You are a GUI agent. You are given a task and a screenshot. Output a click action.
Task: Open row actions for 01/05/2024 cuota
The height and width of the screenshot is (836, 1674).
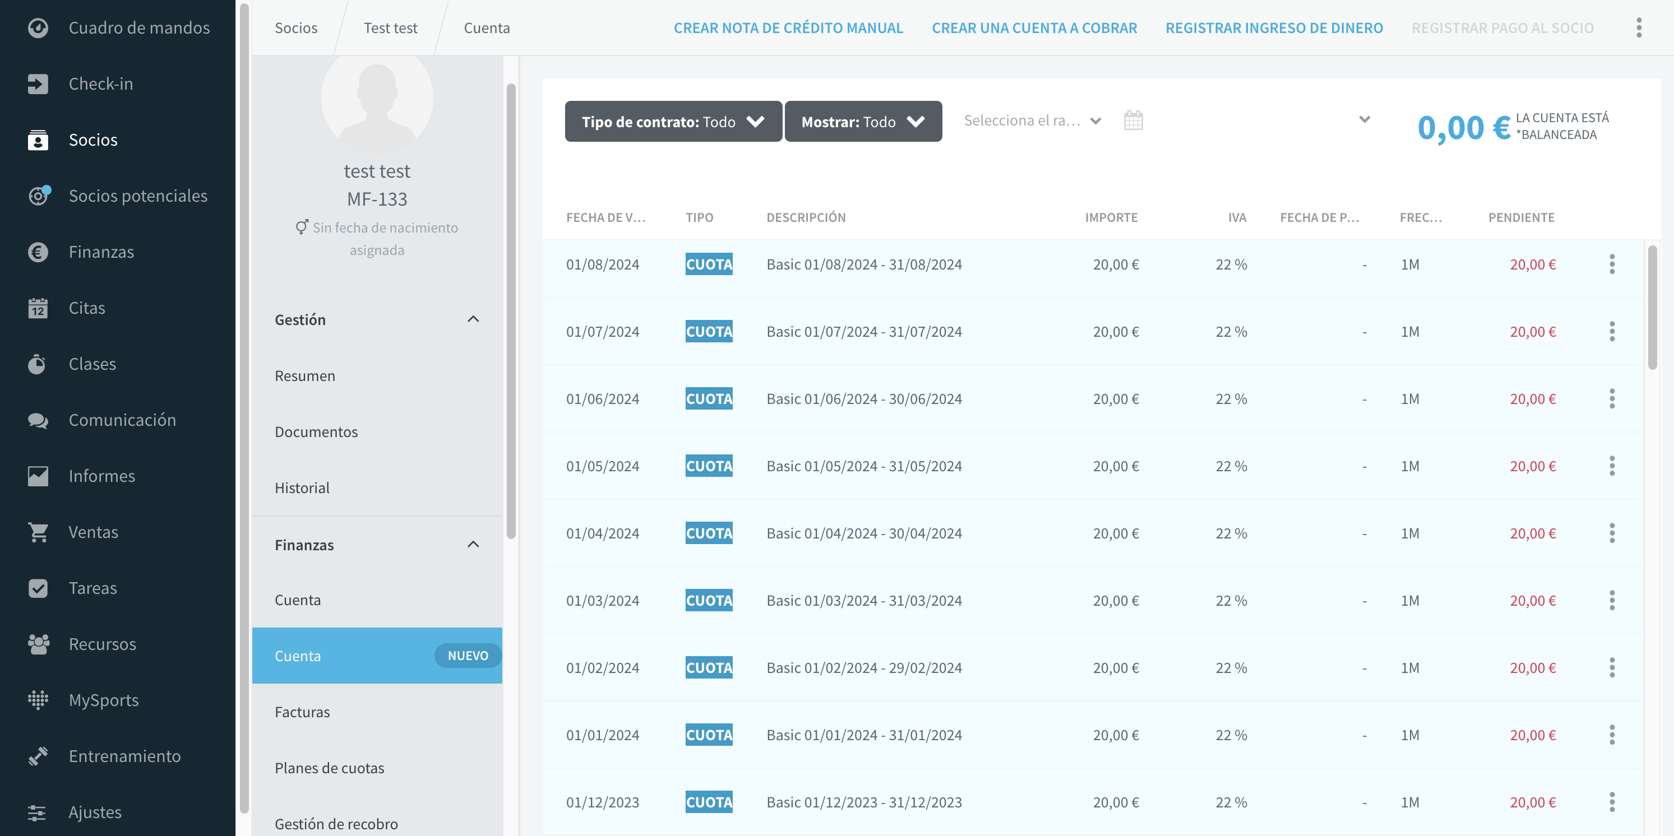click(1612, 466)
